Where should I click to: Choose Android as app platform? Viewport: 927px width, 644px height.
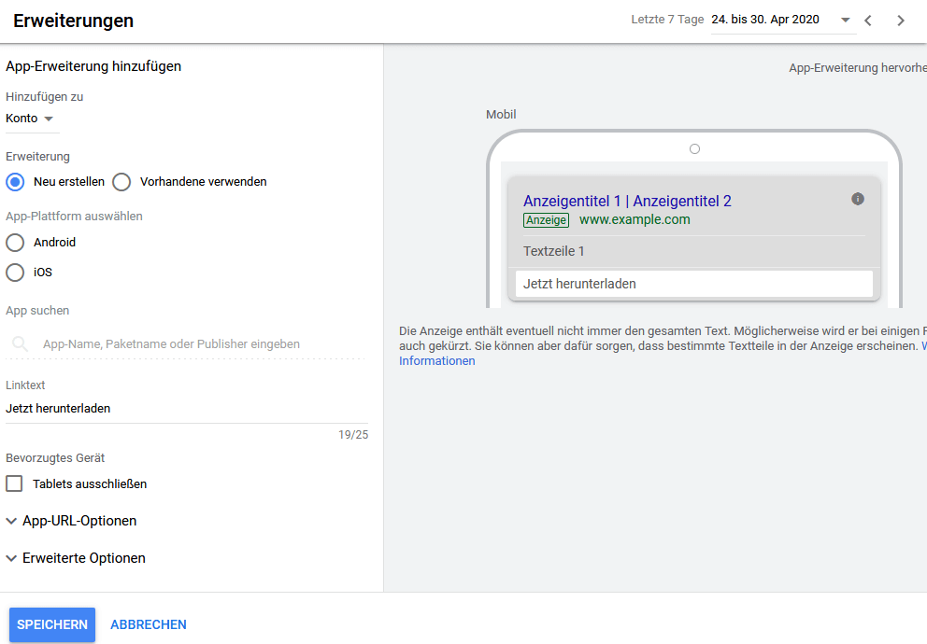15,243
